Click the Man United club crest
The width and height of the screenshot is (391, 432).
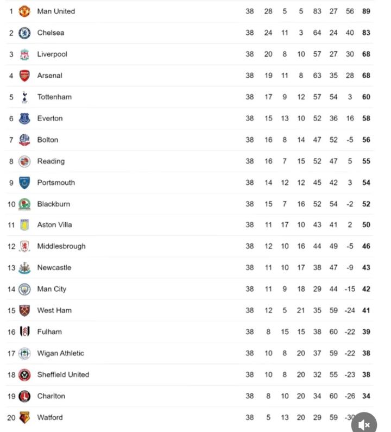[x=24, y=11]
